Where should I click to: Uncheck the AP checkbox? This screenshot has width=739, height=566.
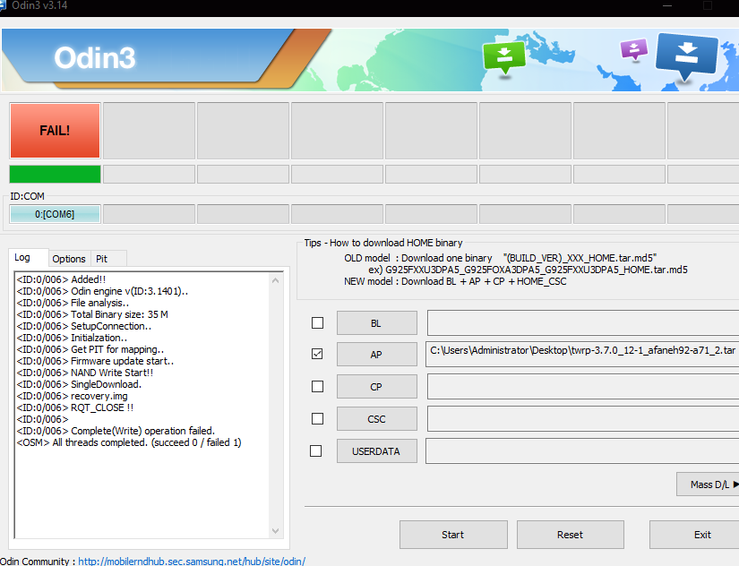318,354
